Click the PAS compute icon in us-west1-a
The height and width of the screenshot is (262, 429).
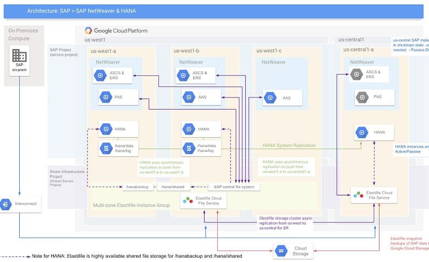tap(106, 97)
